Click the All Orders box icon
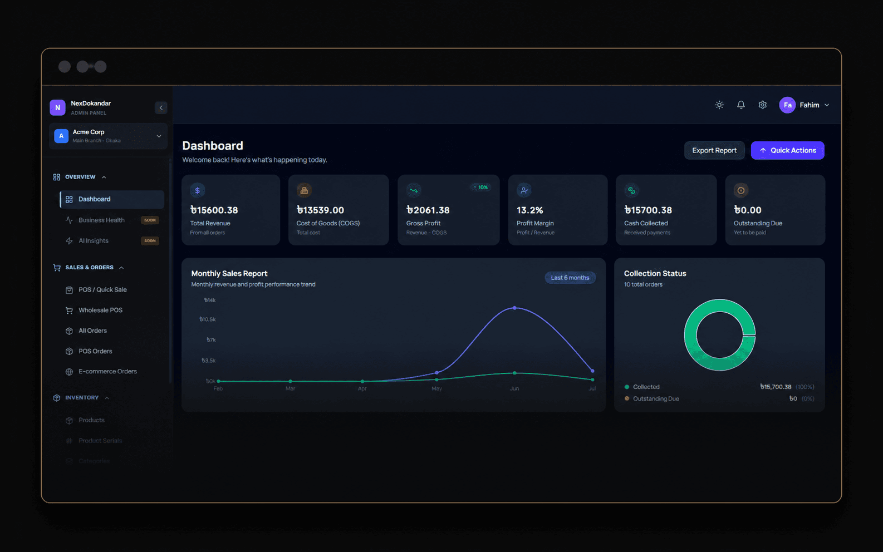Screen dimensions: 883x552 pos(69,331)
